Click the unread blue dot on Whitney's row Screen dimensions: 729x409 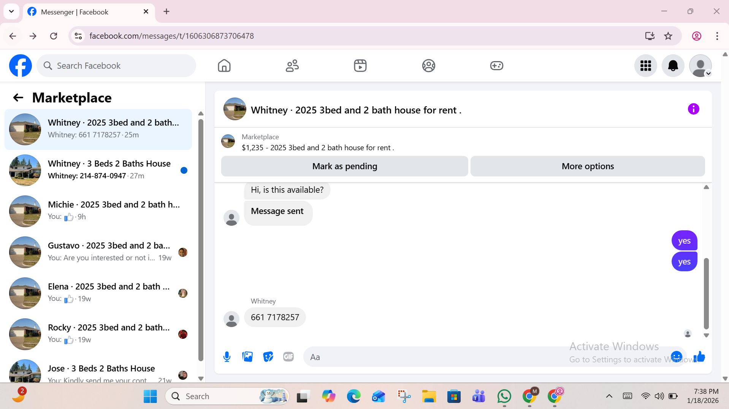(x=184, y=170)
